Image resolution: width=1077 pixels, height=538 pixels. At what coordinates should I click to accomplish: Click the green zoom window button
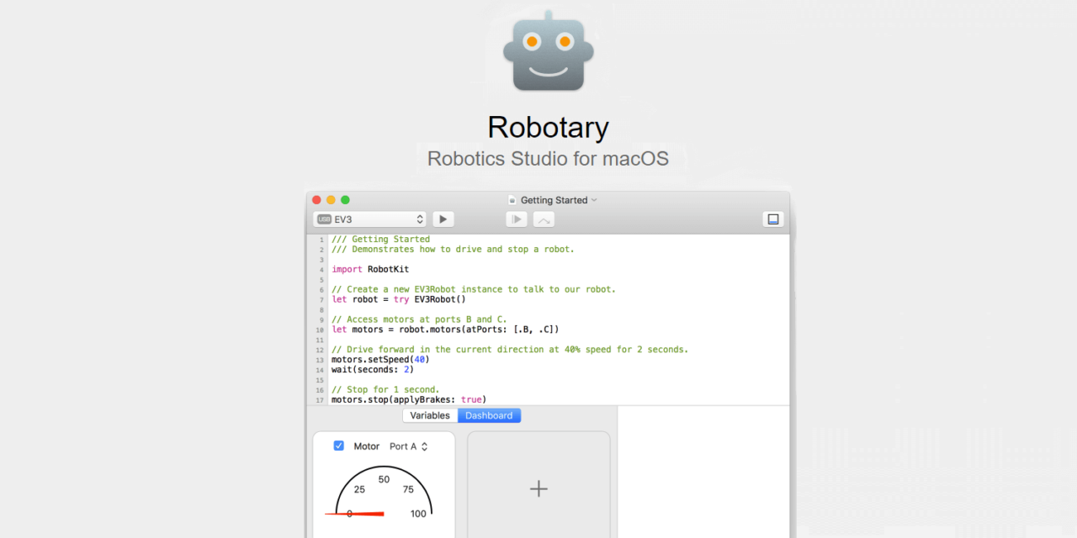pos(345,200)
